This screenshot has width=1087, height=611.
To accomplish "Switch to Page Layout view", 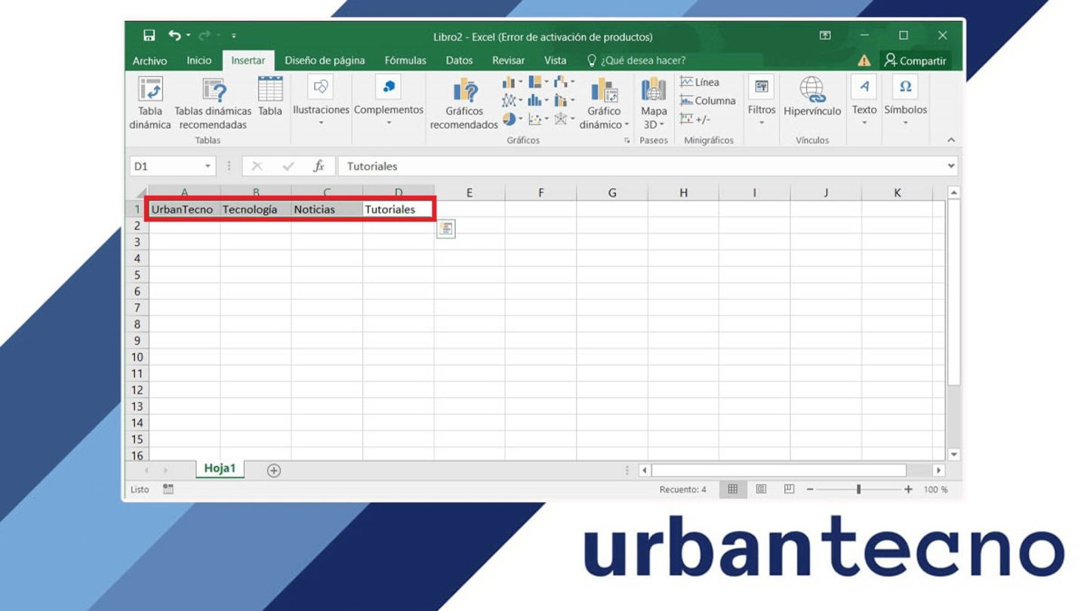I will pyautogui.click(x=761, y=490).
